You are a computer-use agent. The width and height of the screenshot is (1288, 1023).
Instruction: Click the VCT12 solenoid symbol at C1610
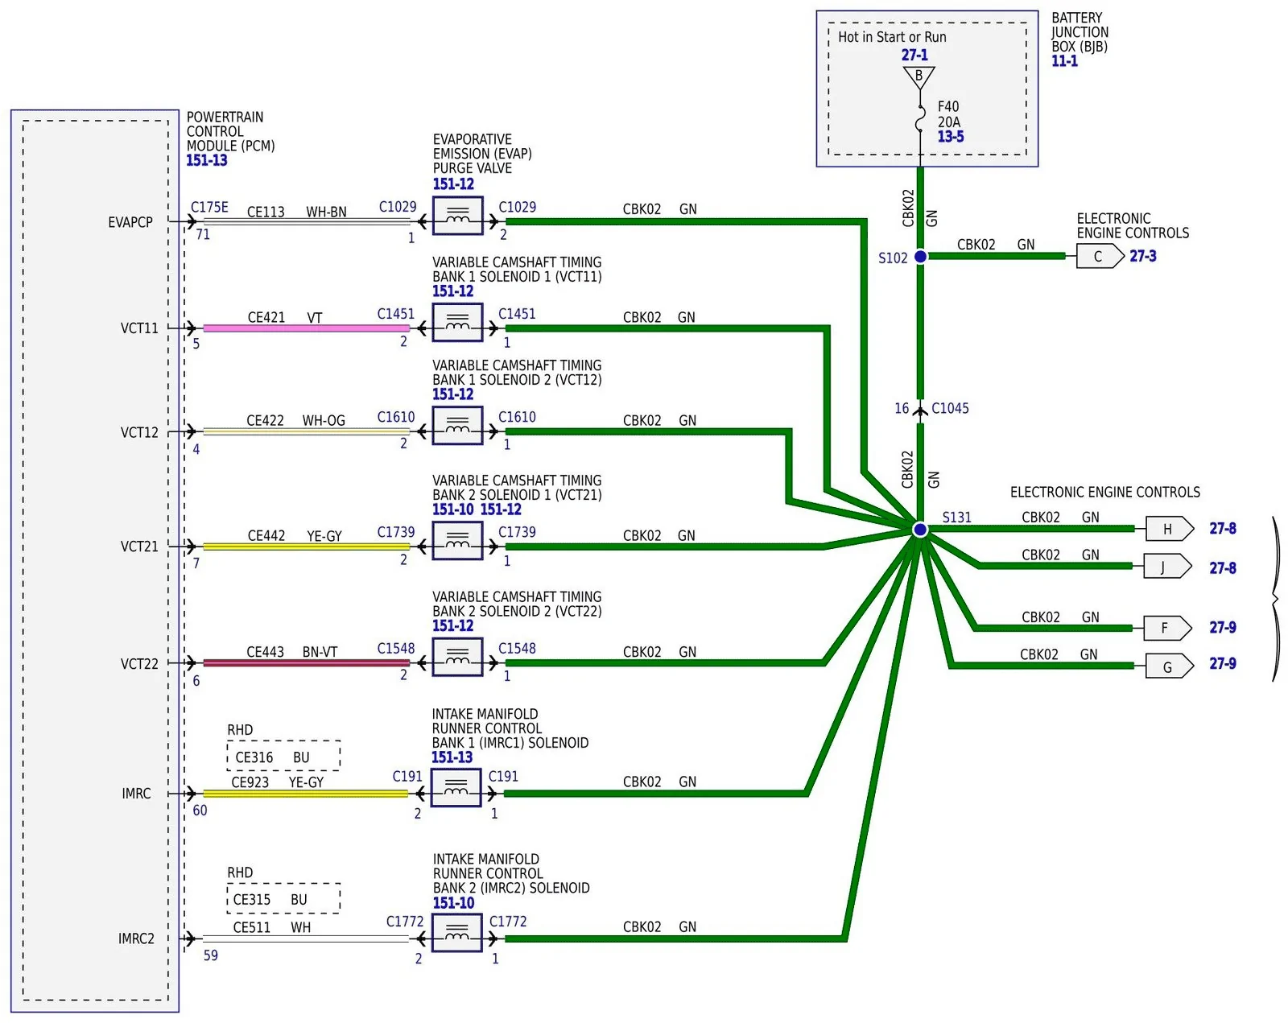click(457, 426)
